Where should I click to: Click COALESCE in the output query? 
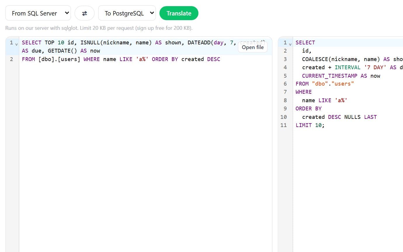(315, 59)
